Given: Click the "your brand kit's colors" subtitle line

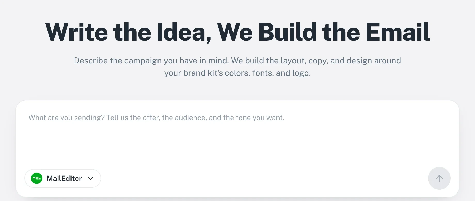Looking at the screenshot, I should pyautogui.click(x=237, y=73).
